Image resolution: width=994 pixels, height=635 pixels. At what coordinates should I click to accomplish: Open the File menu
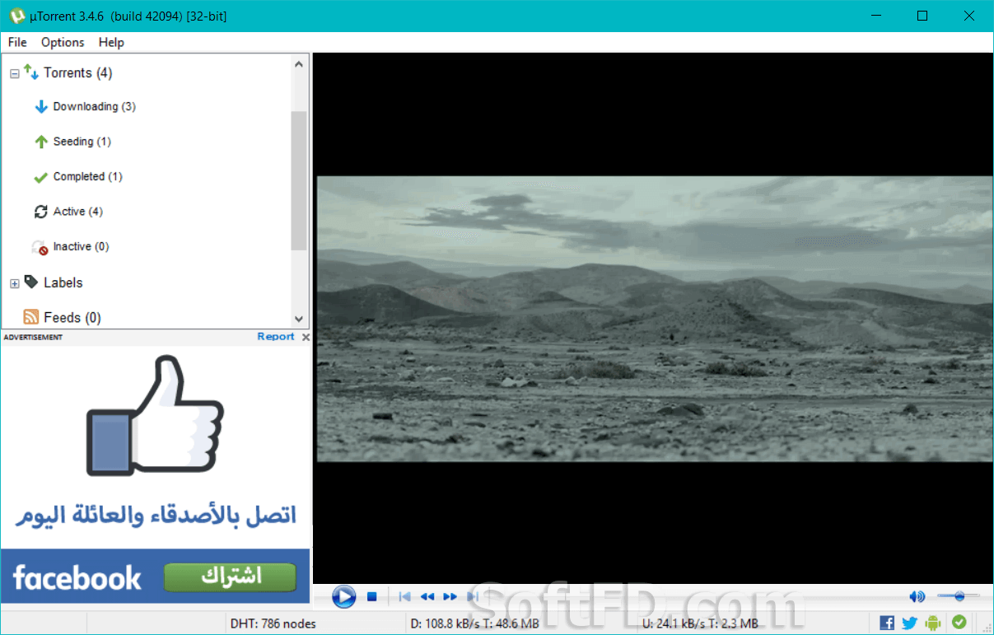tap(17, 42)
